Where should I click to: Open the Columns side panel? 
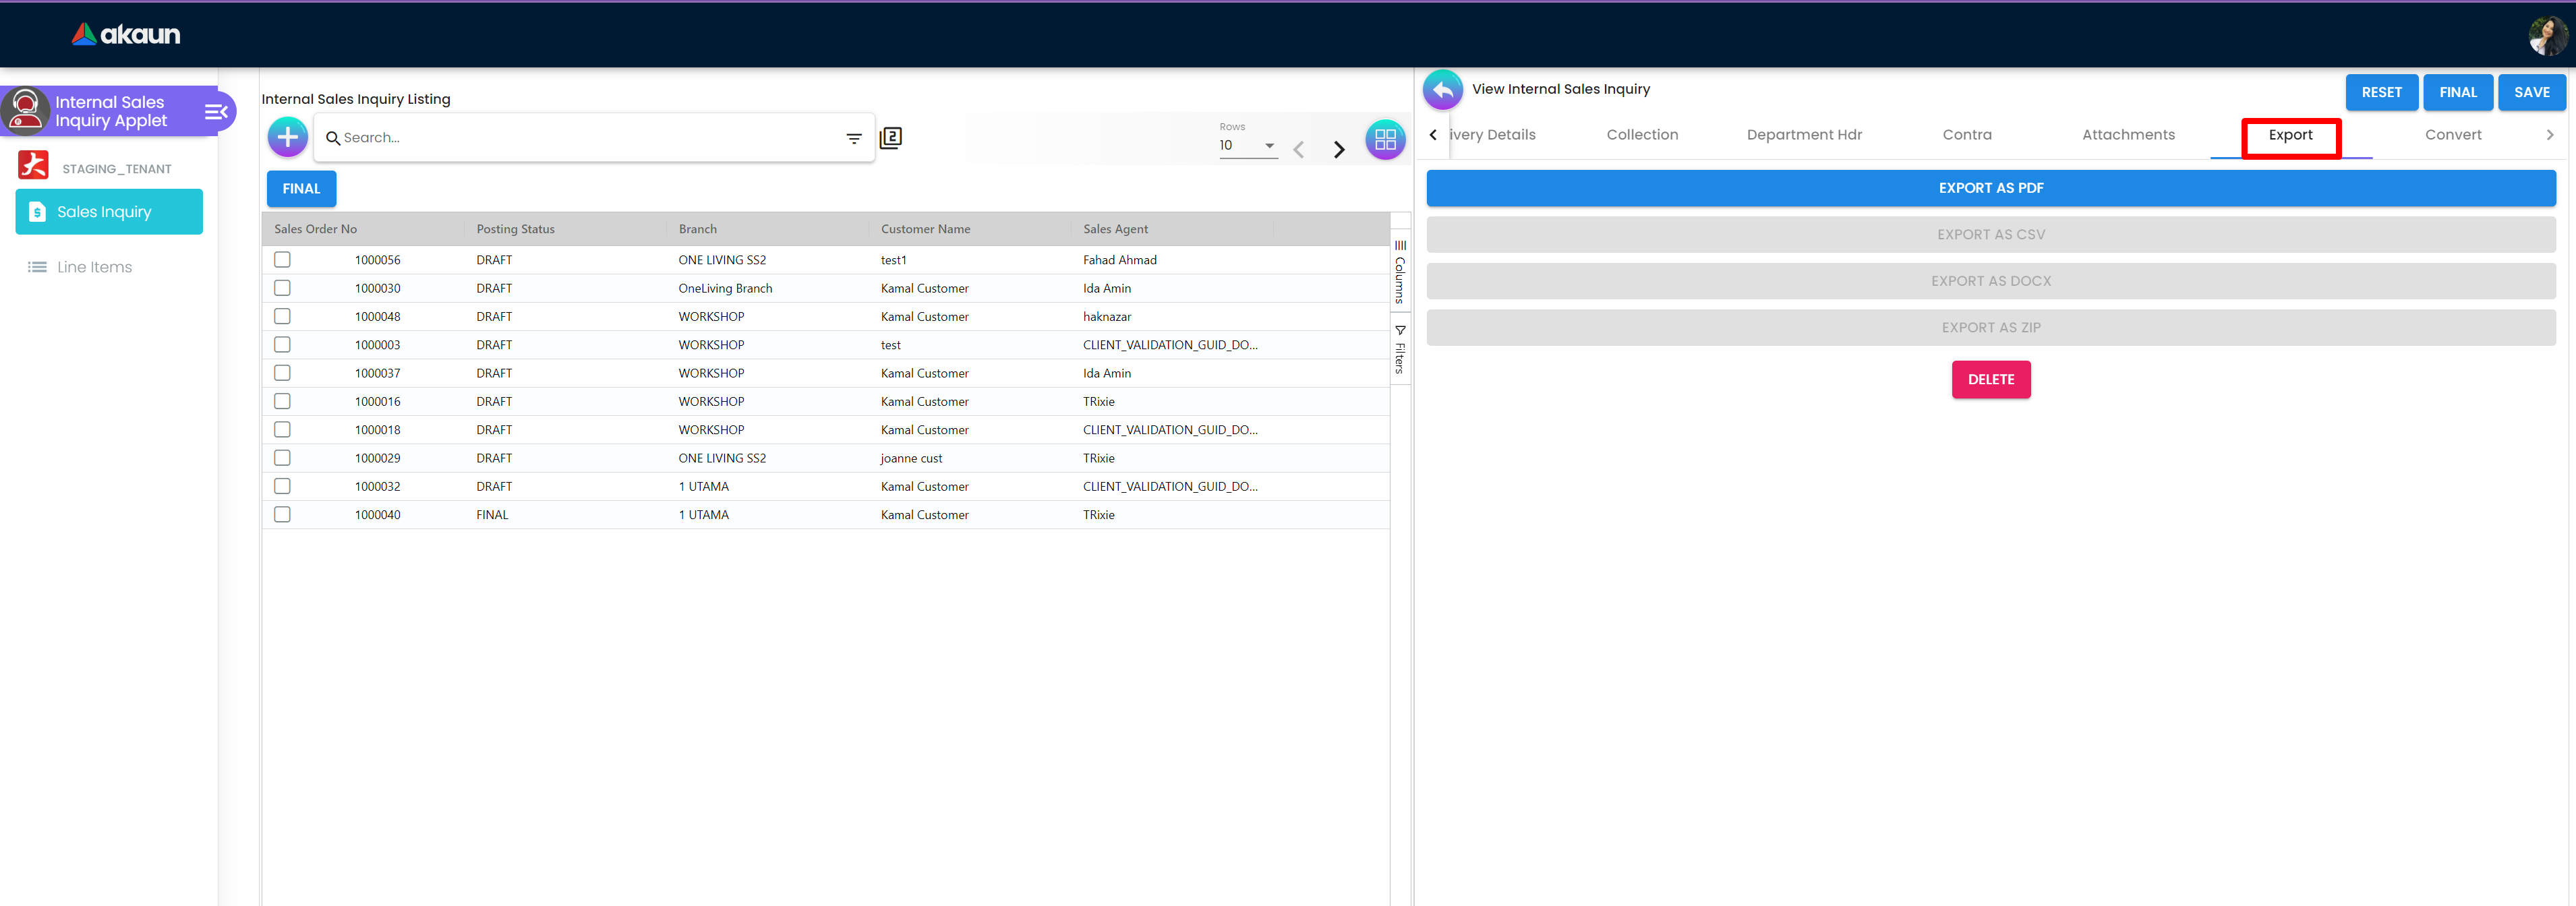1400,272
